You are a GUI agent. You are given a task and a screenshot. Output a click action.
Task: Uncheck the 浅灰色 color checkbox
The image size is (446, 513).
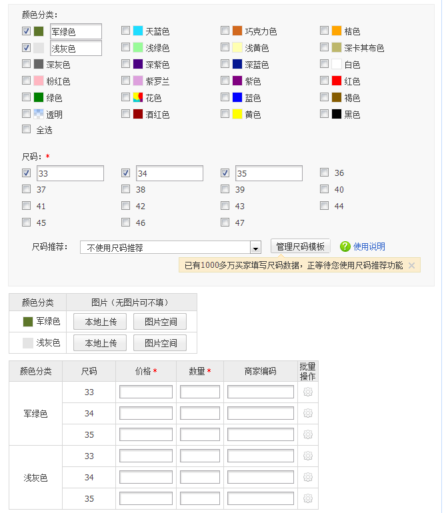26,48
